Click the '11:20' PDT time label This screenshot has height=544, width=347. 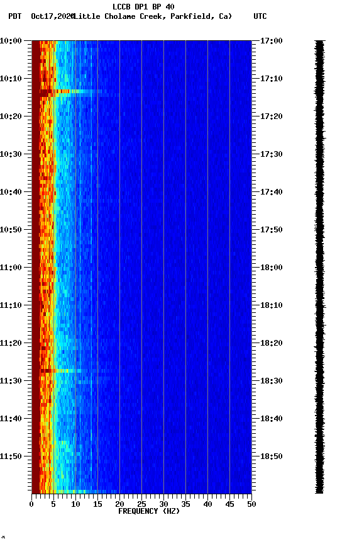[x=11, y=344]
